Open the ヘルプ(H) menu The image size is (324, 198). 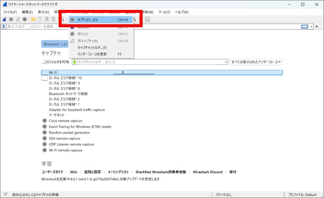coord(182,12)
